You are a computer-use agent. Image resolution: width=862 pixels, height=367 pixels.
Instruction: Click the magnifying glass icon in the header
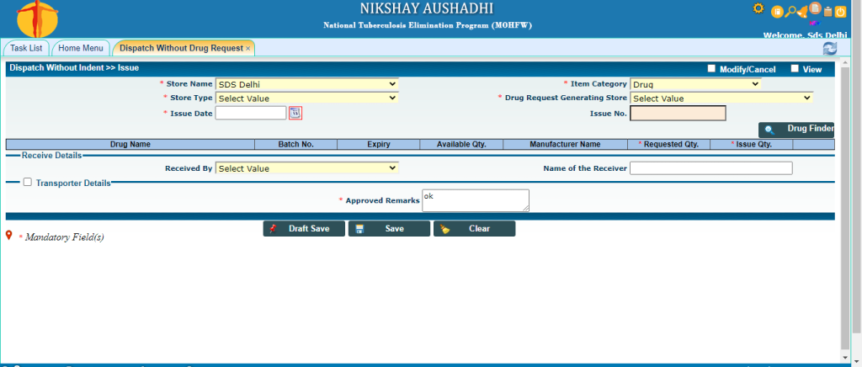click(790, 11)
